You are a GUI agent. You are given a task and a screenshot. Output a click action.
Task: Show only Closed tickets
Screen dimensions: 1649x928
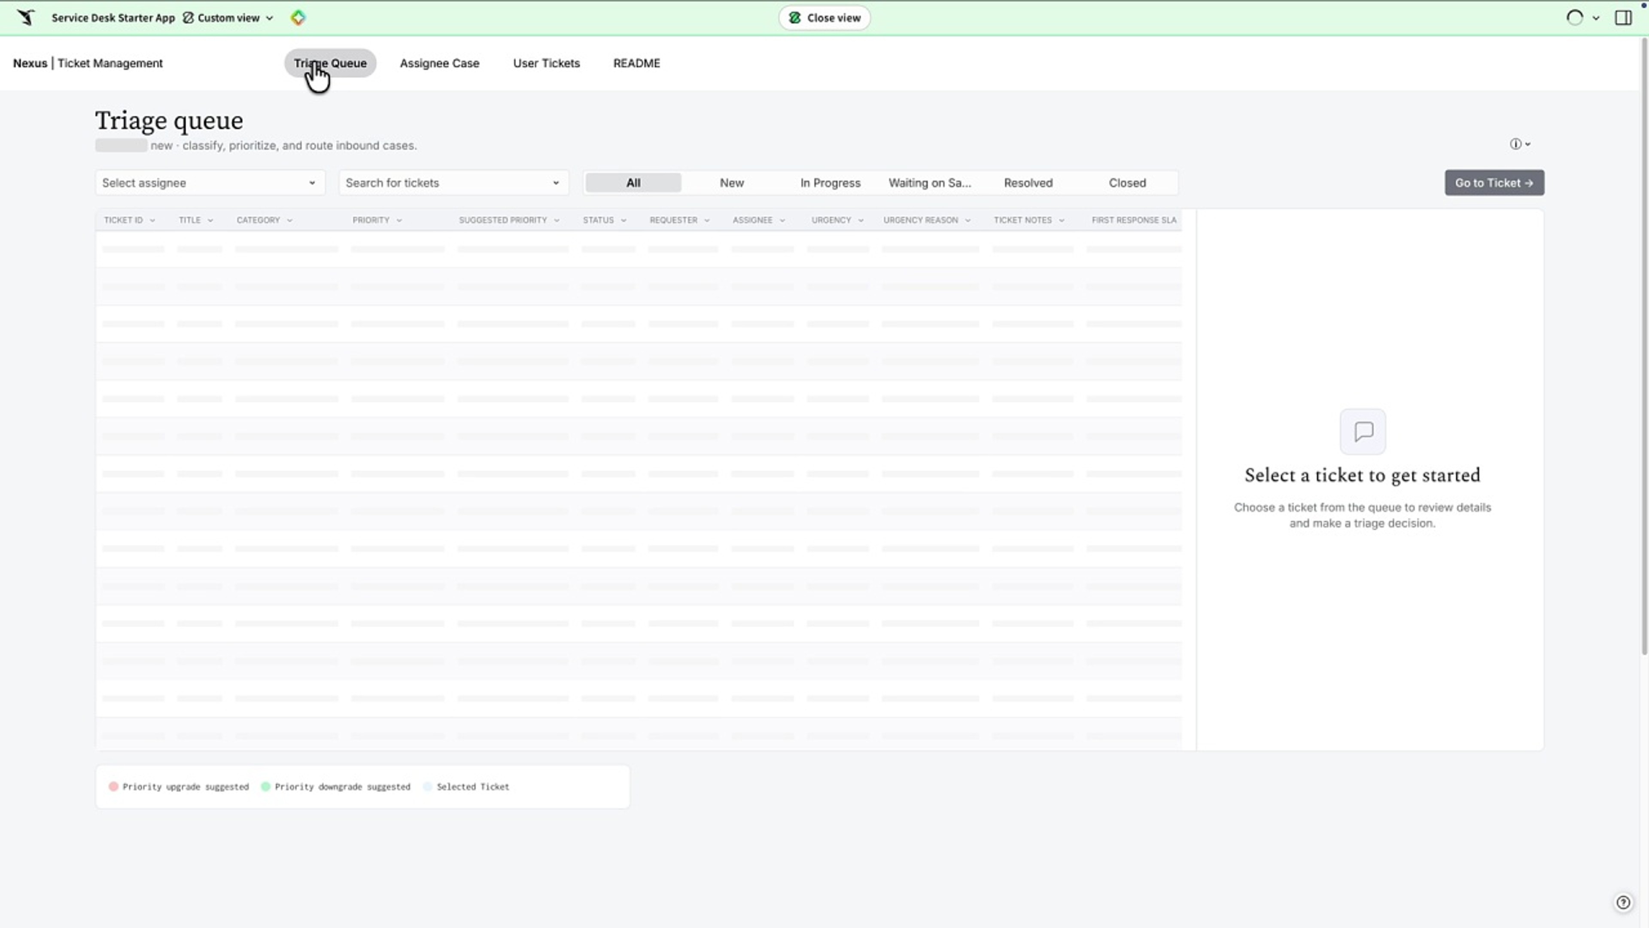tap(1127, 183)
